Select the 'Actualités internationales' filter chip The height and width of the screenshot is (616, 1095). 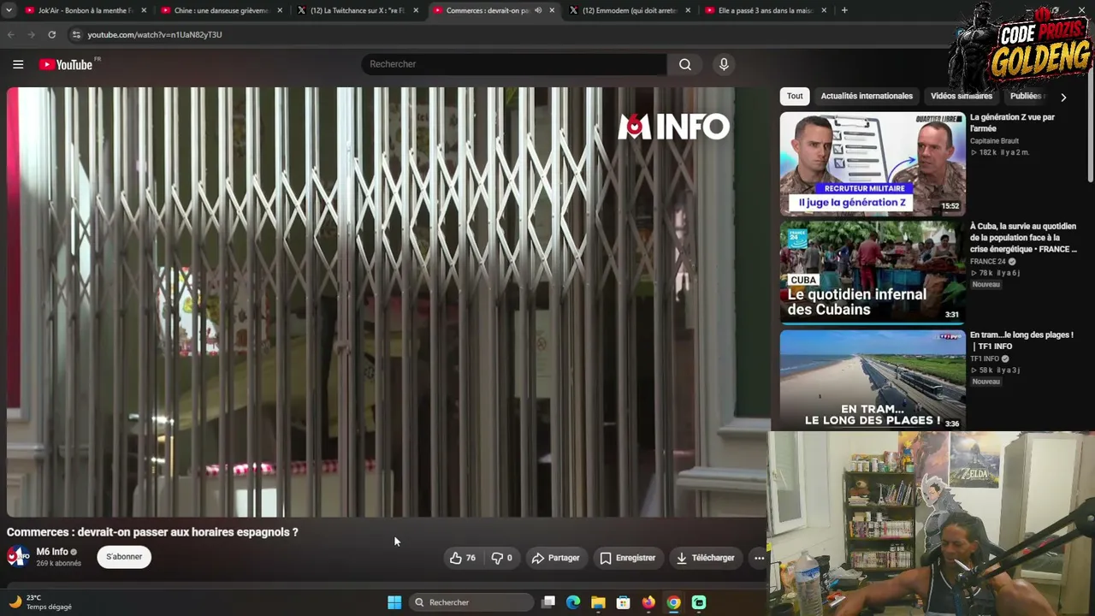(x=867, y=96)
